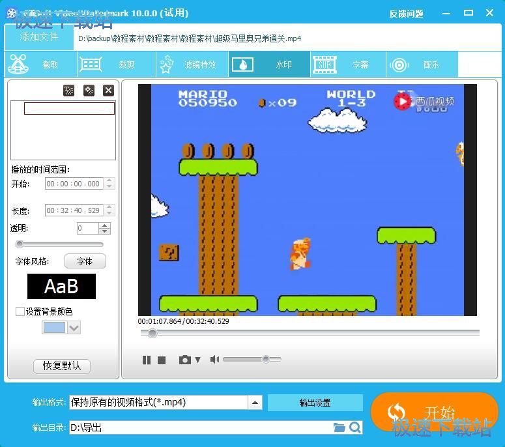Open the 字幕 subtitle tab
The width and height of the screenshot is (505, 447).
[348, 65]
